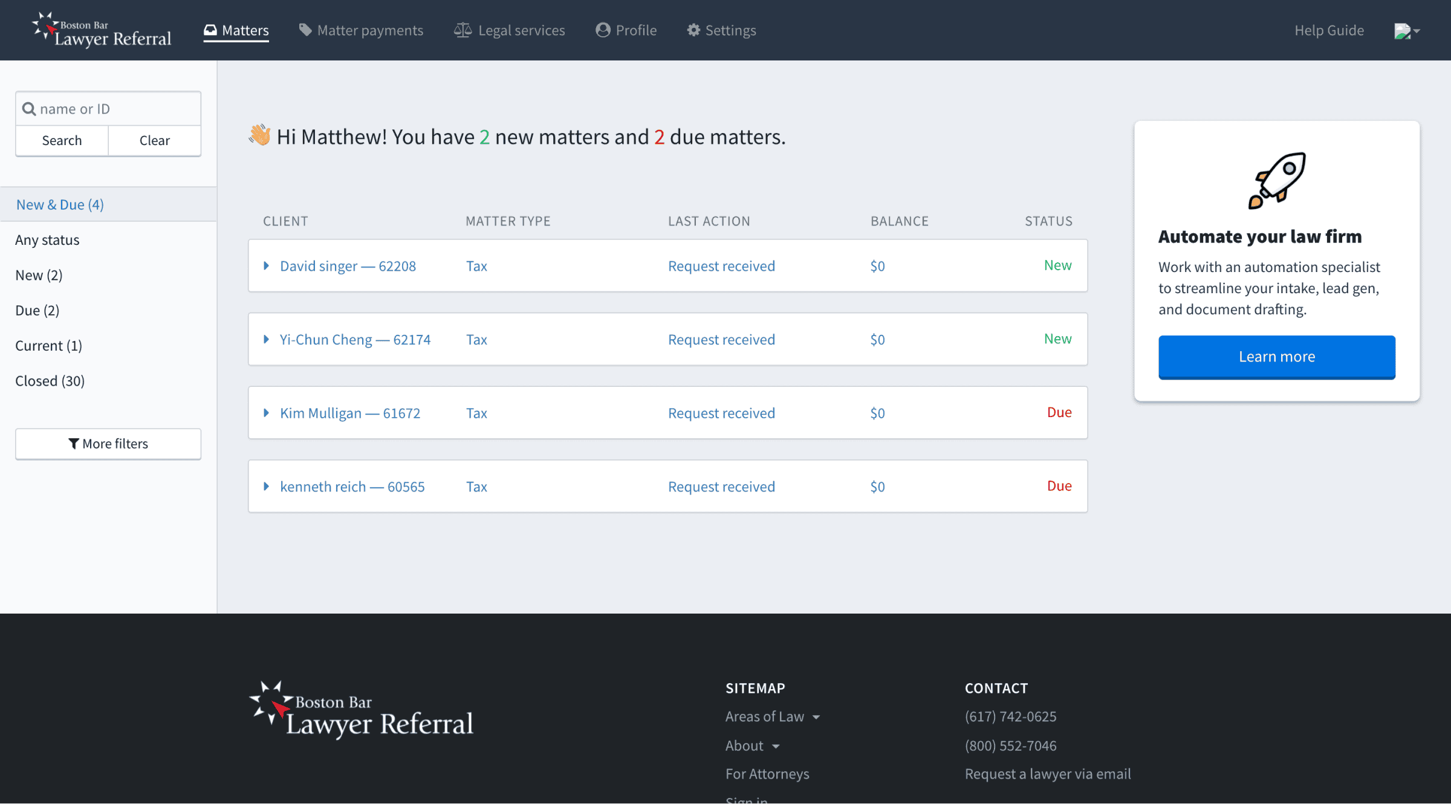Open the Help Guide link
Viewport: 1451px width, 804px height.
(1329, 30)
